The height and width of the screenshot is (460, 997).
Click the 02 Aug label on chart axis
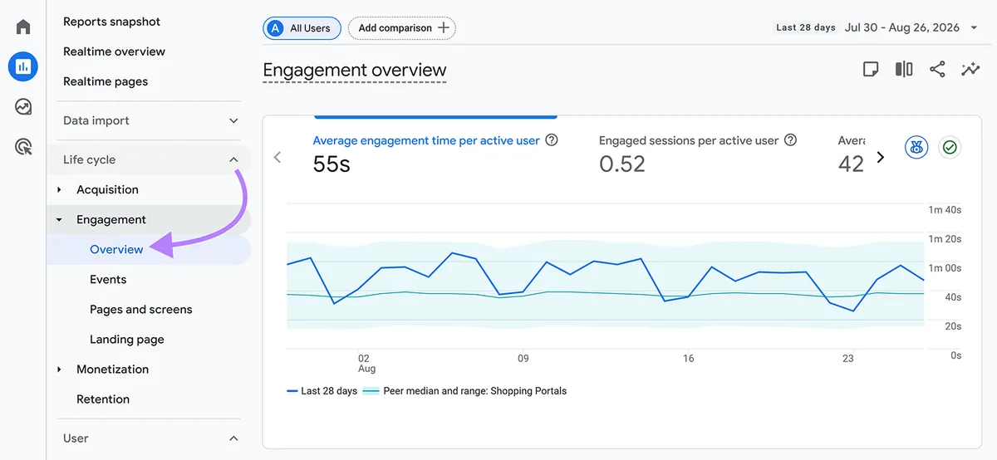coord(366,364)
